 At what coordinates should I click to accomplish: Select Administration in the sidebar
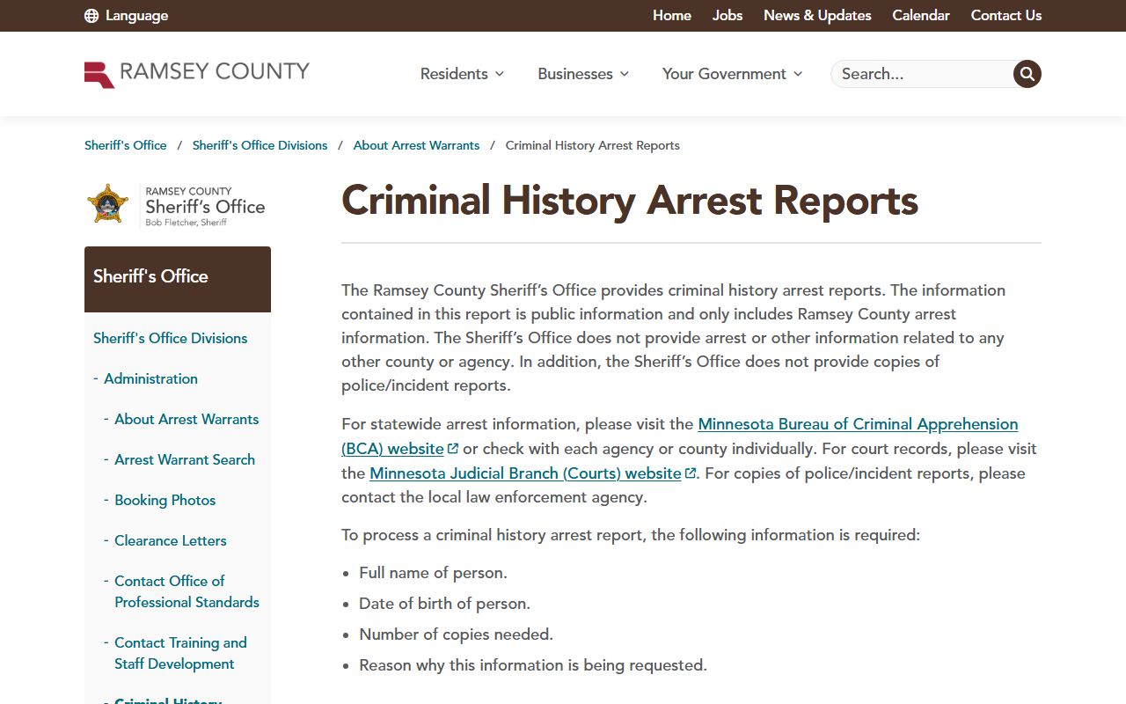(x=151, y=378)
